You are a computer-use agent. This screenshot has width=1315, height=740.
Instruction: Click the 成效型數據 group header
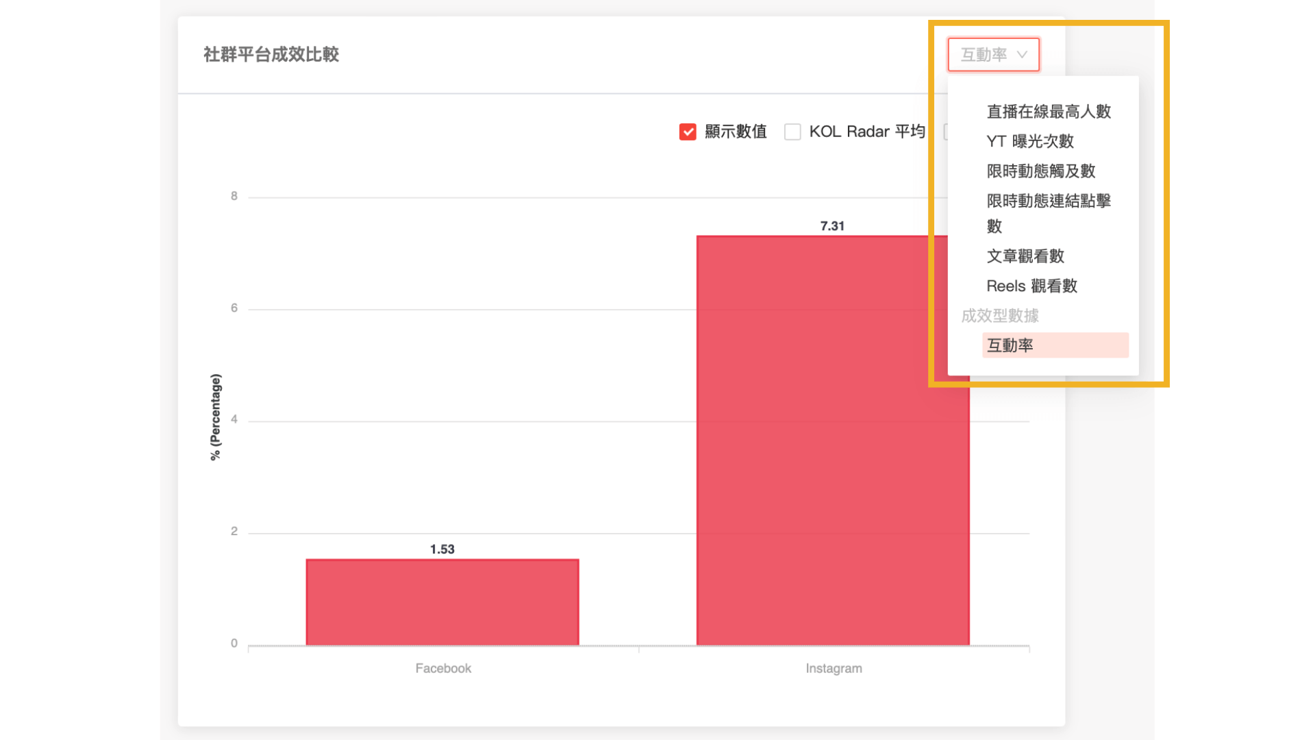999,316
